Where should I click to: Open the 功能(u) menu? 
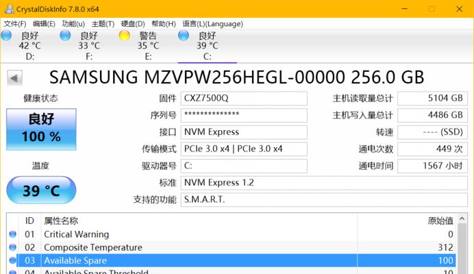[73, 24]
